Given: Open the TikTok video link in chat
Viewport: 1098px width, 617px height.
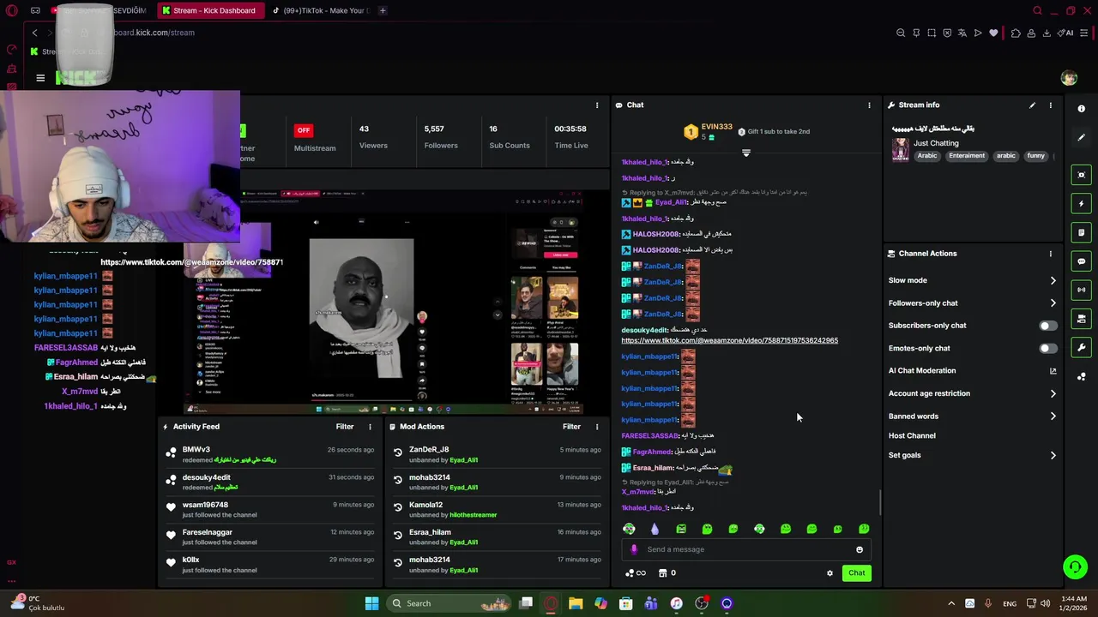Looking at the screenshot, I should [729, 341].
